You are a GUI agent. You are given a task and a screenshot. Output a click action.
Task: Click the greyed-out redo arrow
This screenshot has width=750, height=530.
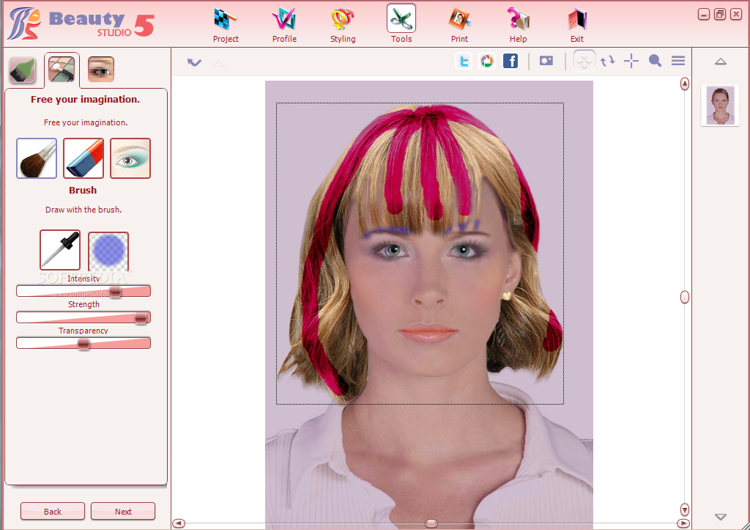[218, 63]
